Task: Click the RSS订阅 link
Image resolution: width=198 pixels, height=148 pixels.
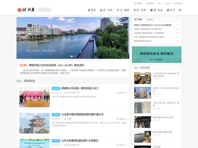Action: (178, 3)
